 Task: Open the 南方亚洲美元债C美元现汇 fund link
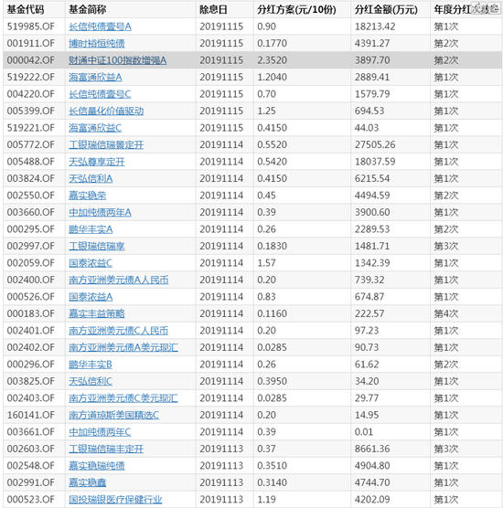click(x=123, y=398)
